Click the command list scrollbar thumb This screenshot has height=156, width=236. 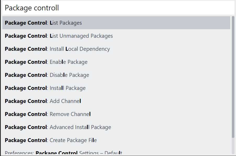click(x=233, y=77)
